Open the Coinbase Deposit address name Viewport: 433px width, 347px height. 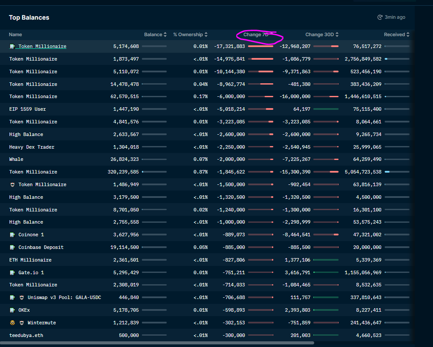[x=41, y=247]
